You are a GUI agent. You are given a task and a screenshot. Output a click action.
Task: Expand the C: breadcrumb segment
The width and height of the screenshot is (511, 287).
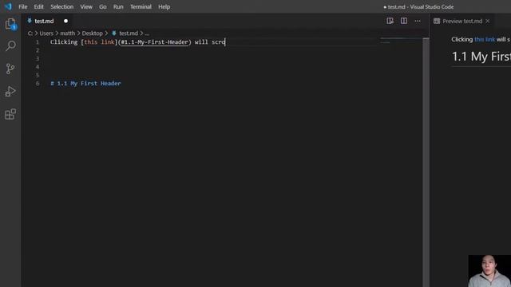[x=30, y=33]
